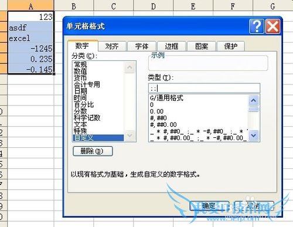Select column A header
293x227 pixels.
(30, 6)
